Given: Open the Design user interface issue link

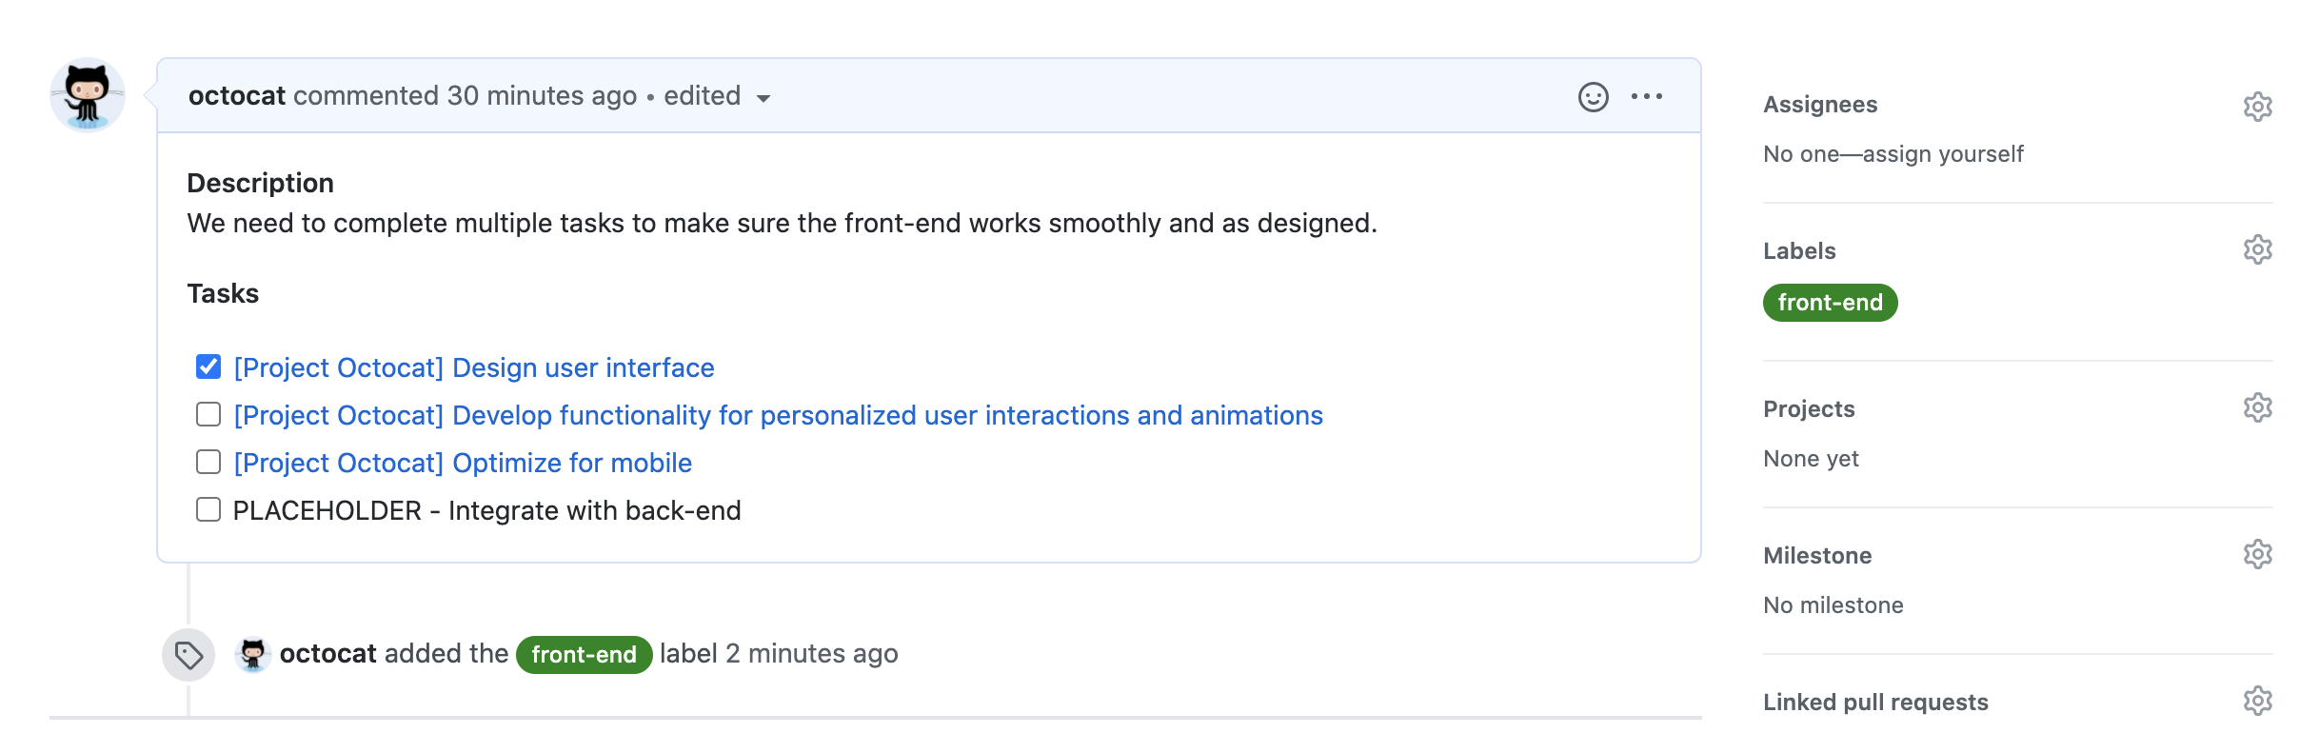Looking at the screenshot, I should [473, 368].
